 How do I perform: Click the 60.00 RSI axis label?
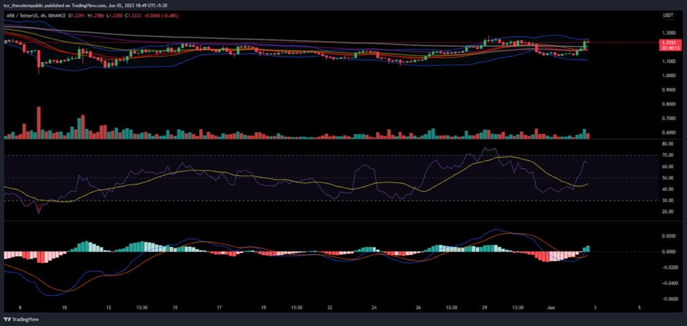[668, 166]
